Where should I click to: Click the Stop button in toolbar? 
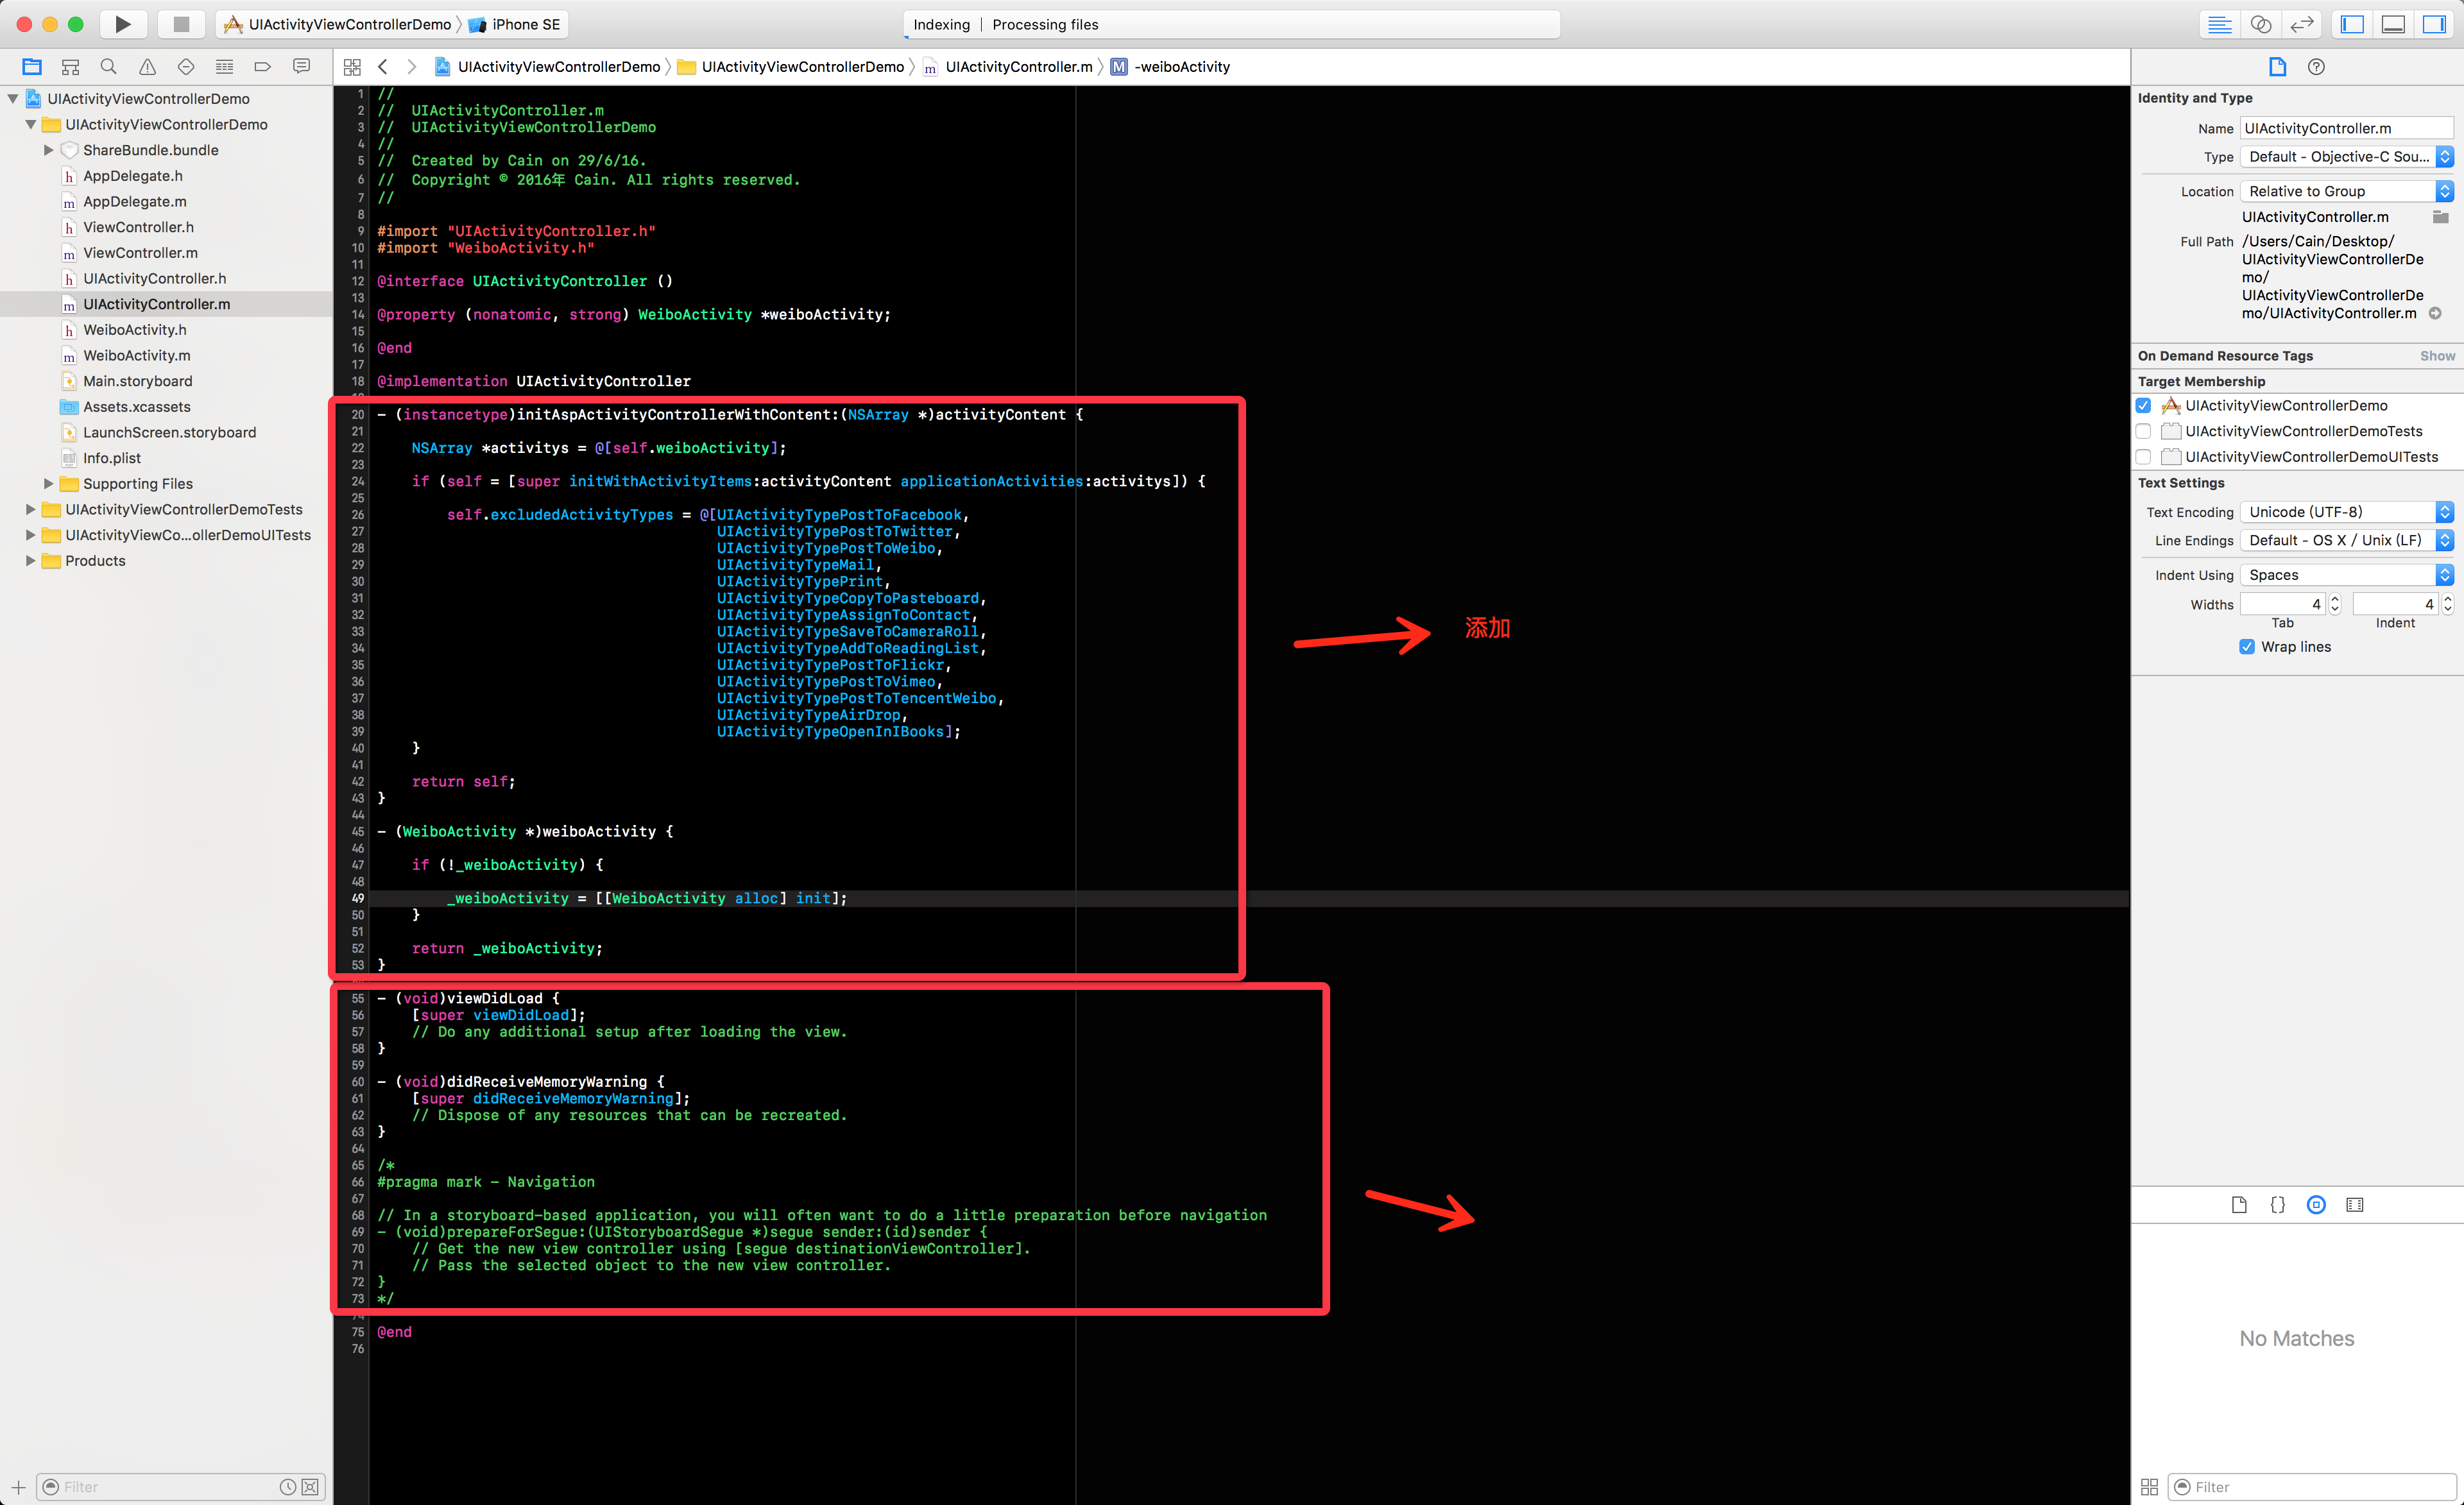point(181,24)
